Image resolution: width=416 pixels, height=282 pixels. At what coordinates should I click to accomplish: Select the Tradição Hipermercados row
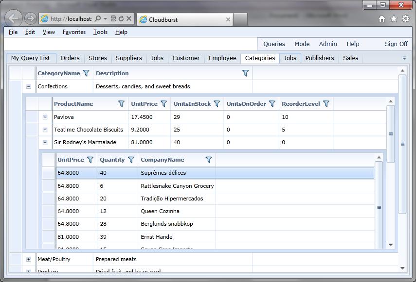[x=215, y=199]
